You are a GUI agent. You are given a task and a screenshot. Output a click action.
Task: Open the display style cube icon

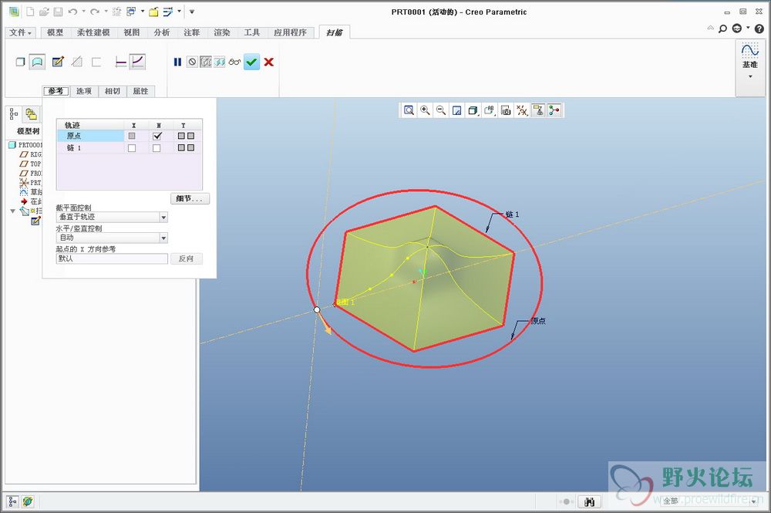point(473,110)
